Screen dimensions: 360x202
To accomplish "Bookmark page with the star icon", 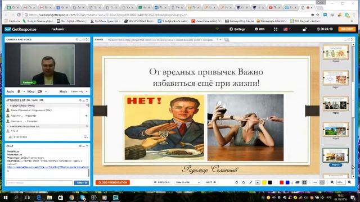I will pos(318,15).
